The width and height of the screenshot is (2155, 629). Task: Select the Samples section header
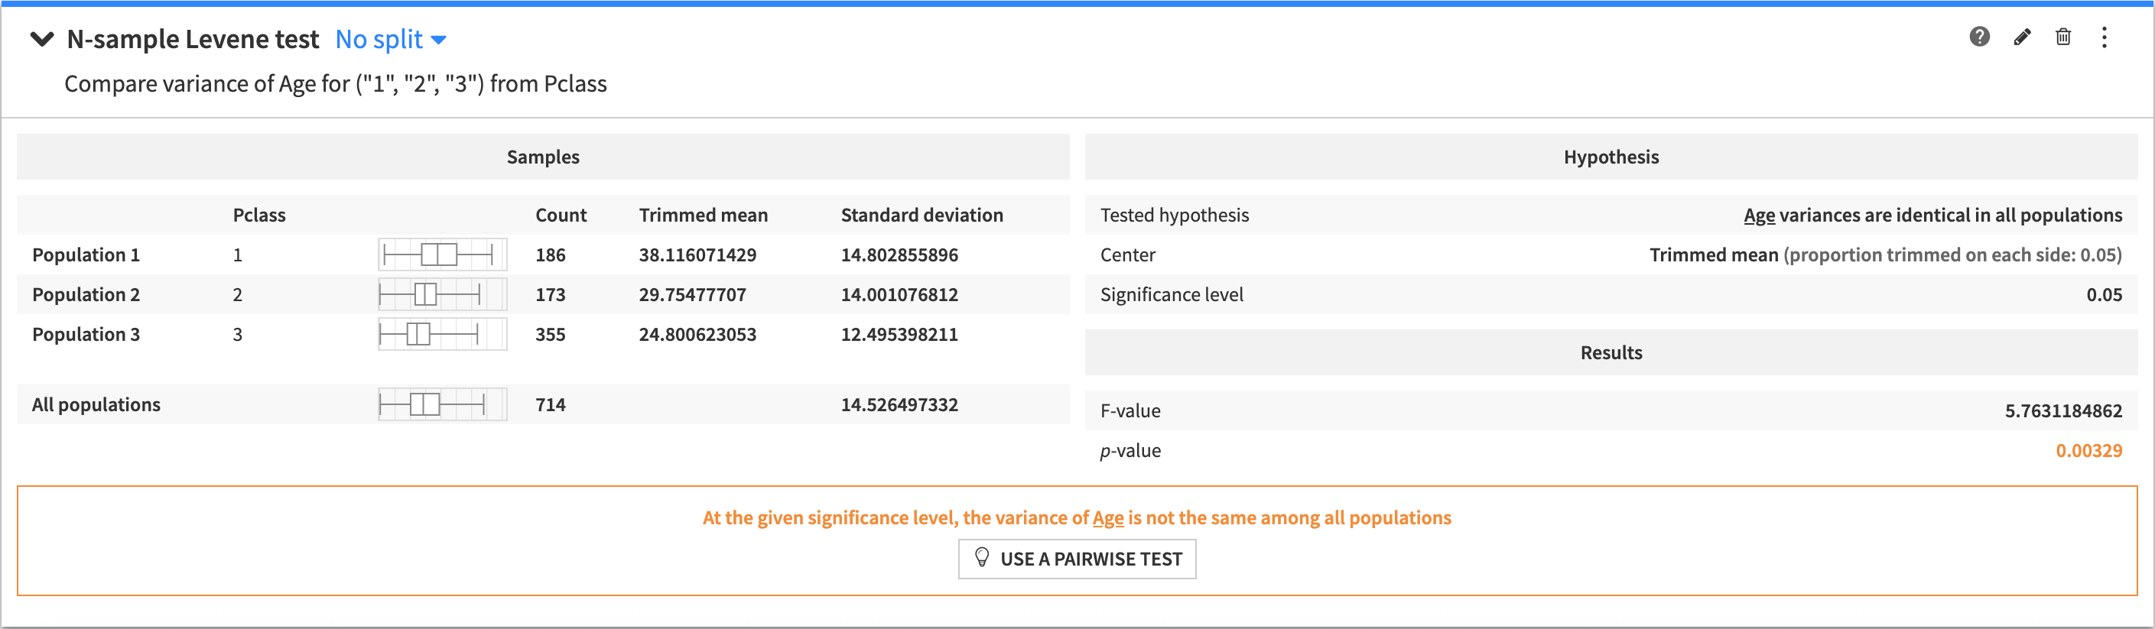pos(543,157)
